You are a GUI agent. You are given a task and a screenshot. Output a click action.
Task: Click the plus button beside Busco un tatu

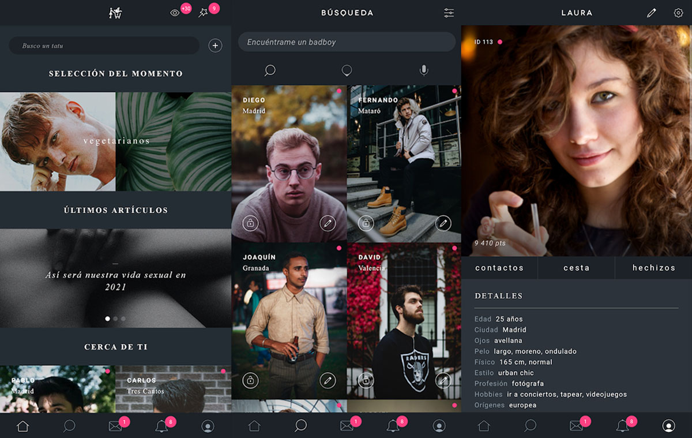215,46
